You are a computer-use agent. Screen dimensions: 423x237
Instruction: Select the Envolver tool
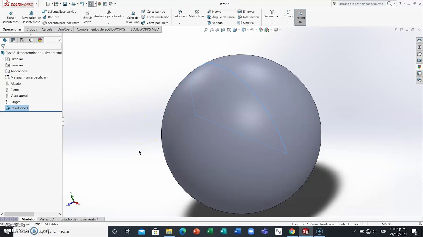click(246, 12)
